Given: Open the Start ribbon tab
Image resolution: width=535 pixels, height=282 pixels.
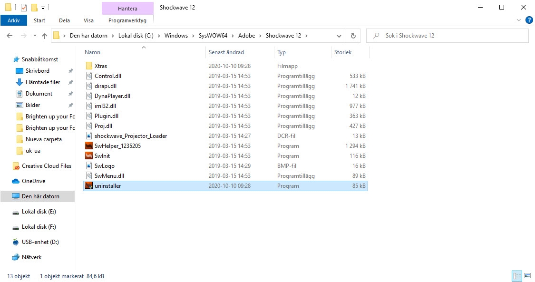Looking at the screenshot, I should (x=39, y=20).
